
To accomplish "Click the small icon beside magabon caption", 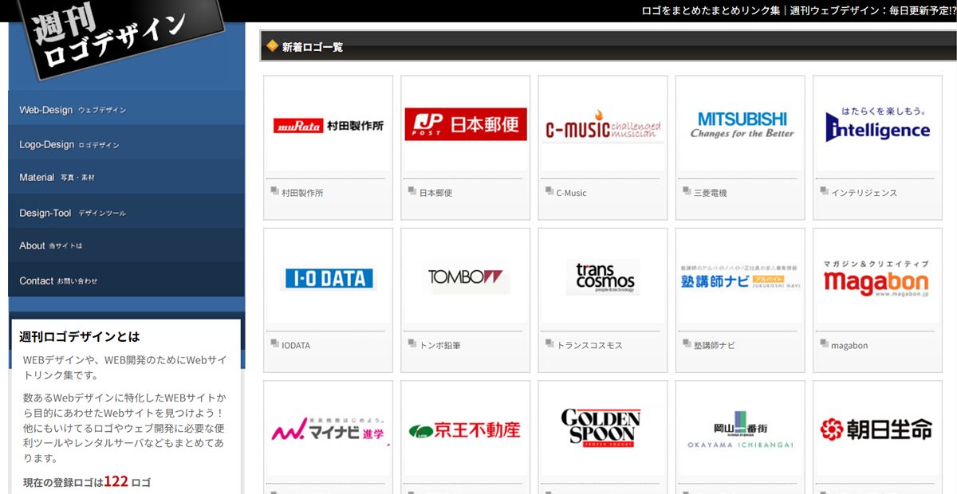I will pos(824,344).
